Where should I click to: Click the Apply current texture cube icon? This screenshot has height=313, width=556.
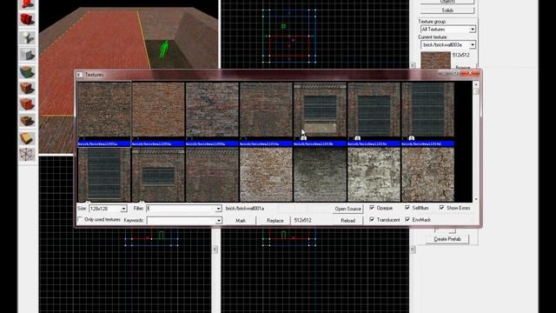point(27,88)
